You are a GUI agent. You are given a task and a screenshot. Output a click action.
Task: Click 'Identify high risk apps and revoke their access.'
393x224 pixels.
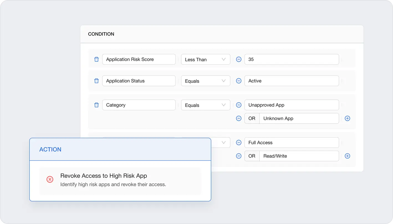pos(113,184)
